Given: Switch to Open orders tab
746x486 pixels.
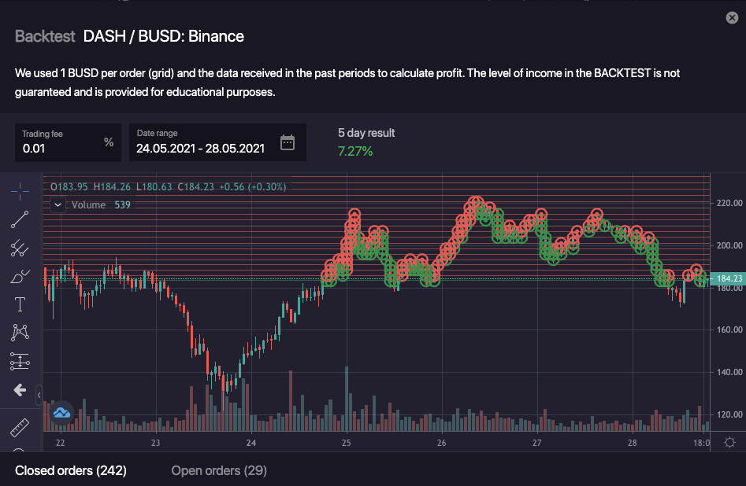Looking at the screenshot, I should pyautogui.click(x=219, y=470).
